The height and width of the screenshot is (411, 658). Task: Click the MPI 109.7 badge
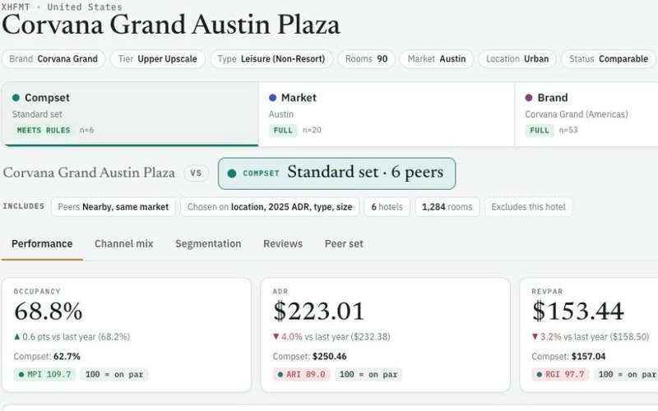(45, 374)
